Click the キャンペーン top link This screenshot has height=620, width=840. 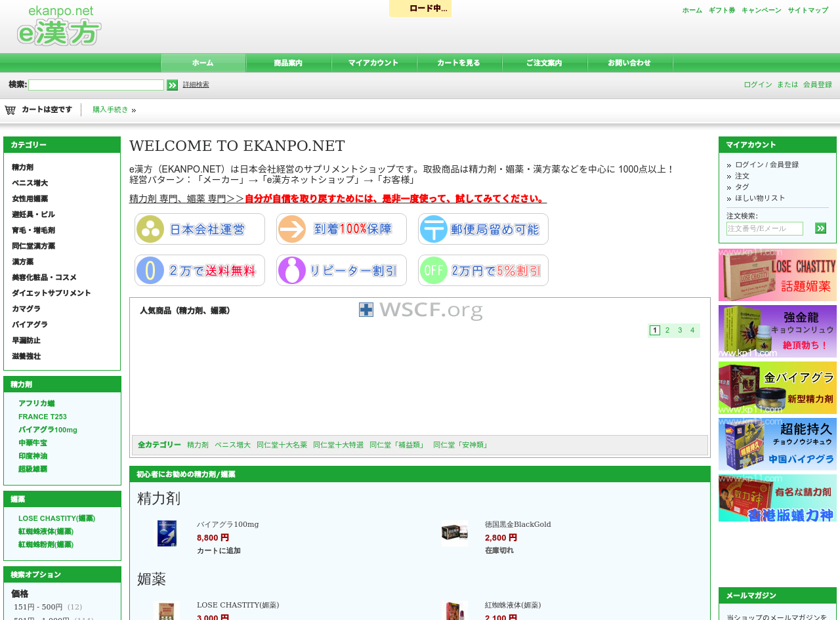[x=761, y=10]
